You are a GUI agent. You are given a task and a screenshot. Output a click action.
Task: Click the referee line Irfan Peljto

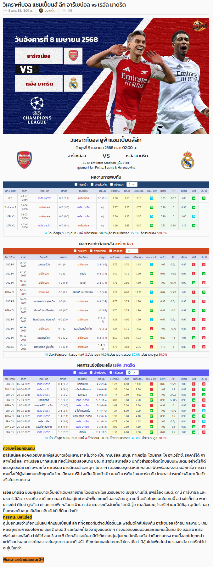[x=106, y=168]
